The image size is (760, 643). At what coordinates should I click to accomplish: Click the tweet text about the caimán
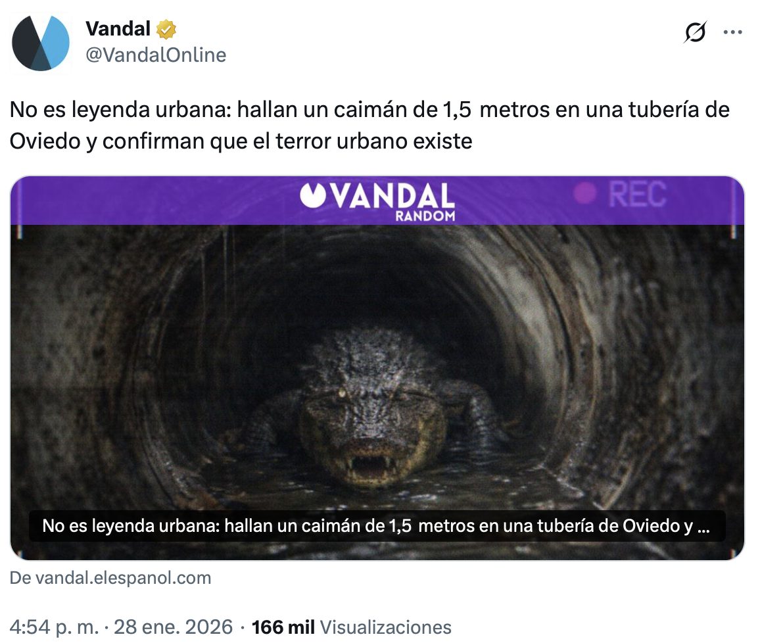coord(369,126)
